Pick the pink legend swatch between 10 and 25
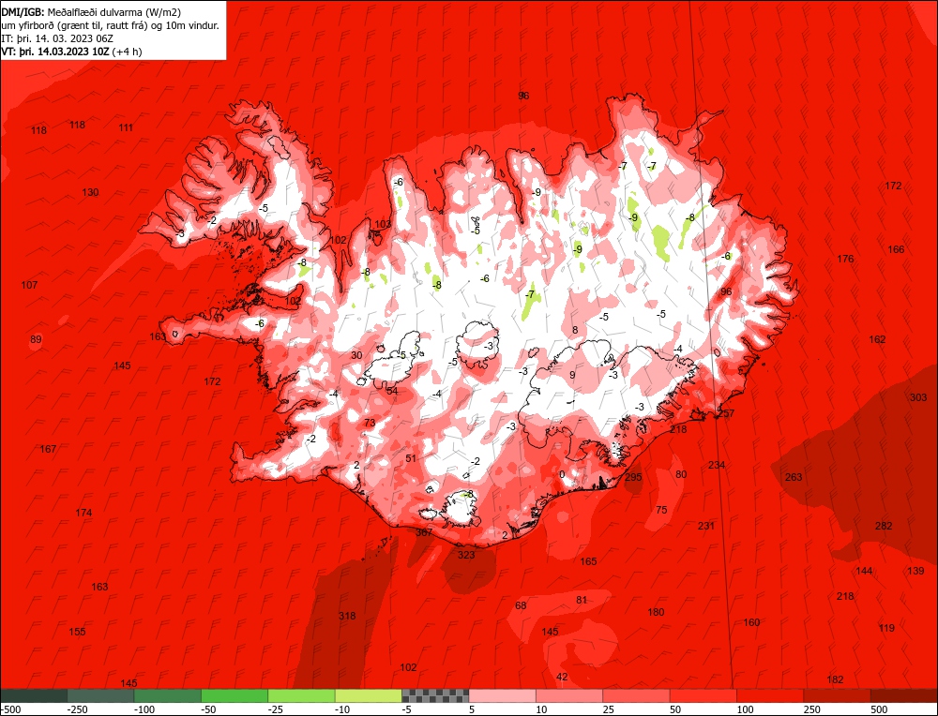This screenshot has height=716, width=938. (569, 695)
